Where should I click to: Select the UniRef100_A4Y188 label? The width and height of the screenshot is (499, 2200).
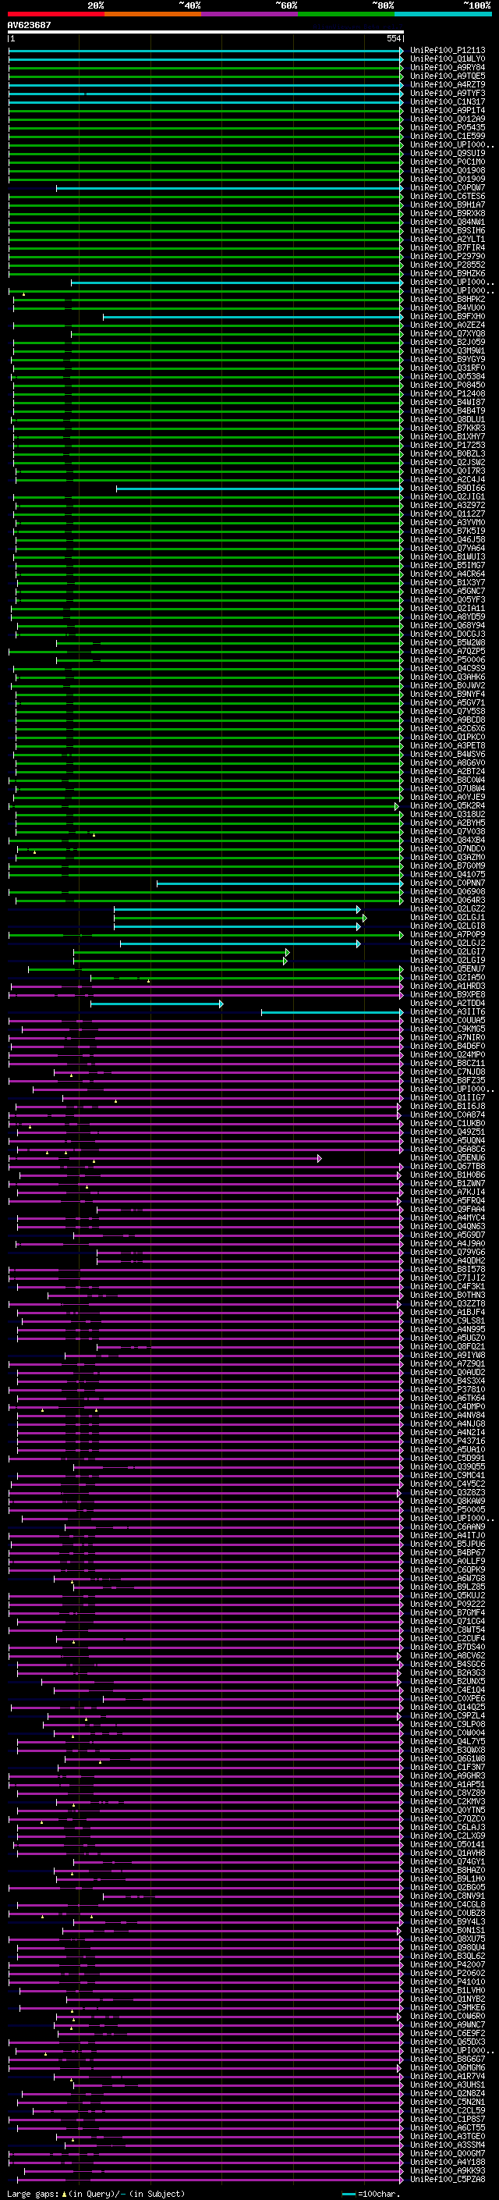point(448,2163)
